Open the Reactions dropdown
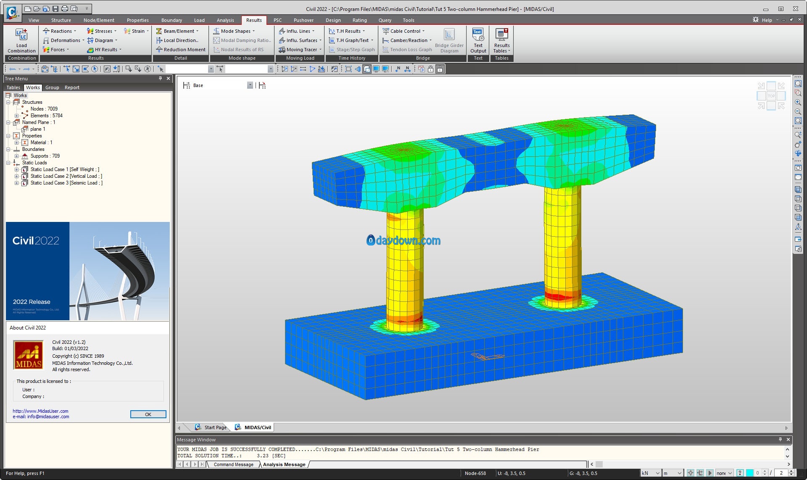The image size is (807, 480). (59, 31)
